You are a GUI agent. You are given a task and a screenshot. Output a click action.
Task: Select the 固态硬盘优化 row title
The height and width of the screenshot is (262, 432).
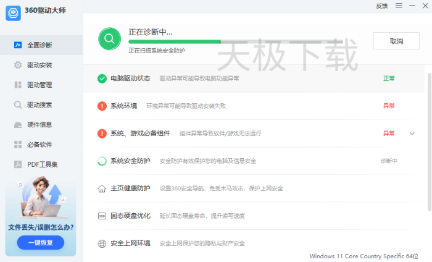coord(130,216)
